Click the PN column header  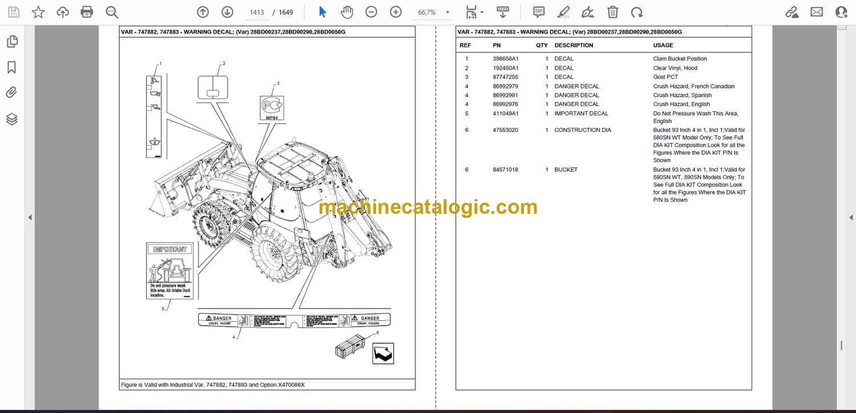pyautogui.click(x=497, y=45)
